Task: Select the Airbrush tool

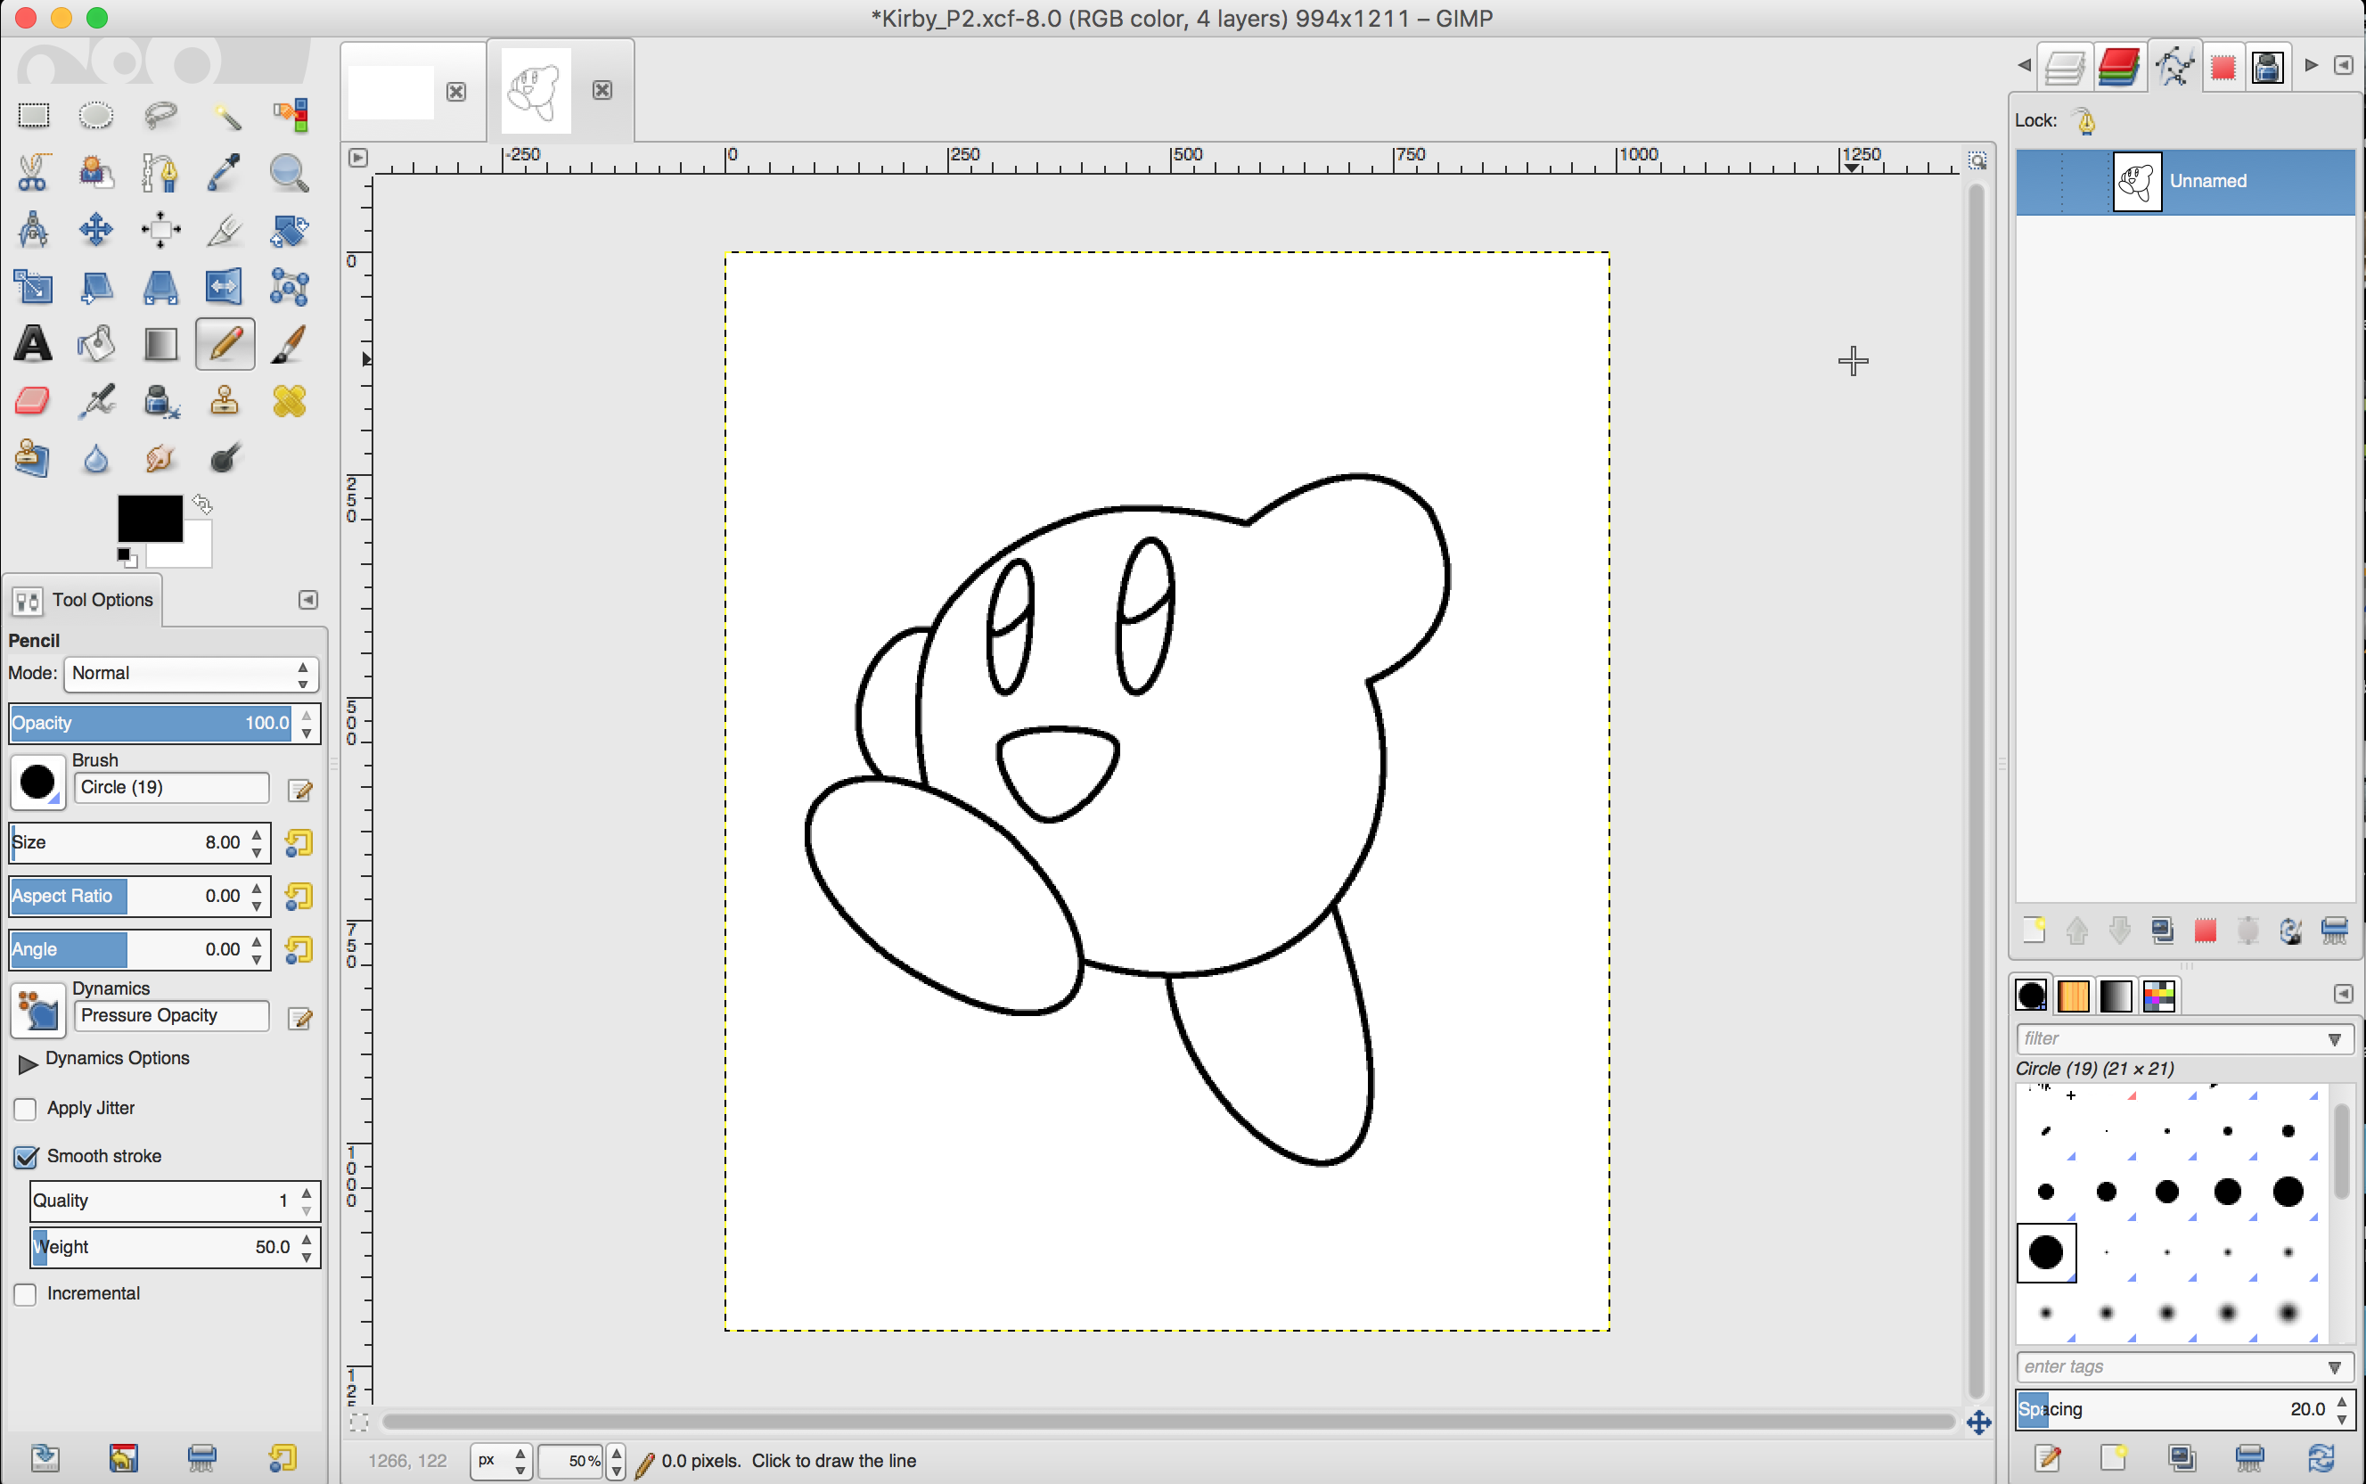Action: [x=96, y=400]
